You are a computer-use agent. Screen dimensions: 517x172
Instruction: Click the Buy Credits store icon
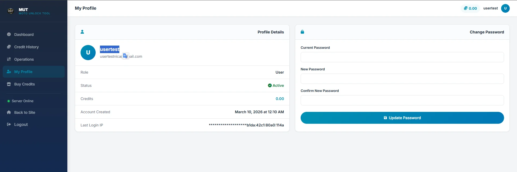tap(9, 84)
